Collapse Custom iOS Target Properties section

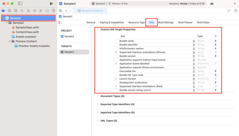click(98, 29)
